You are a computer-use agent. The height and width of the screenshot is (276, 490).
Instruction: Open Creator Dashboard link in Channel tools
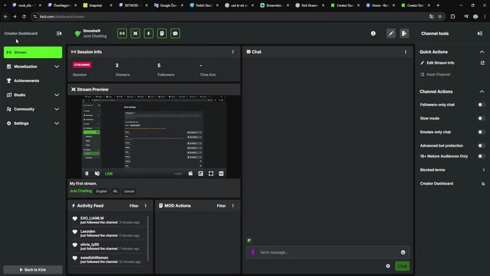pos(452,184)
